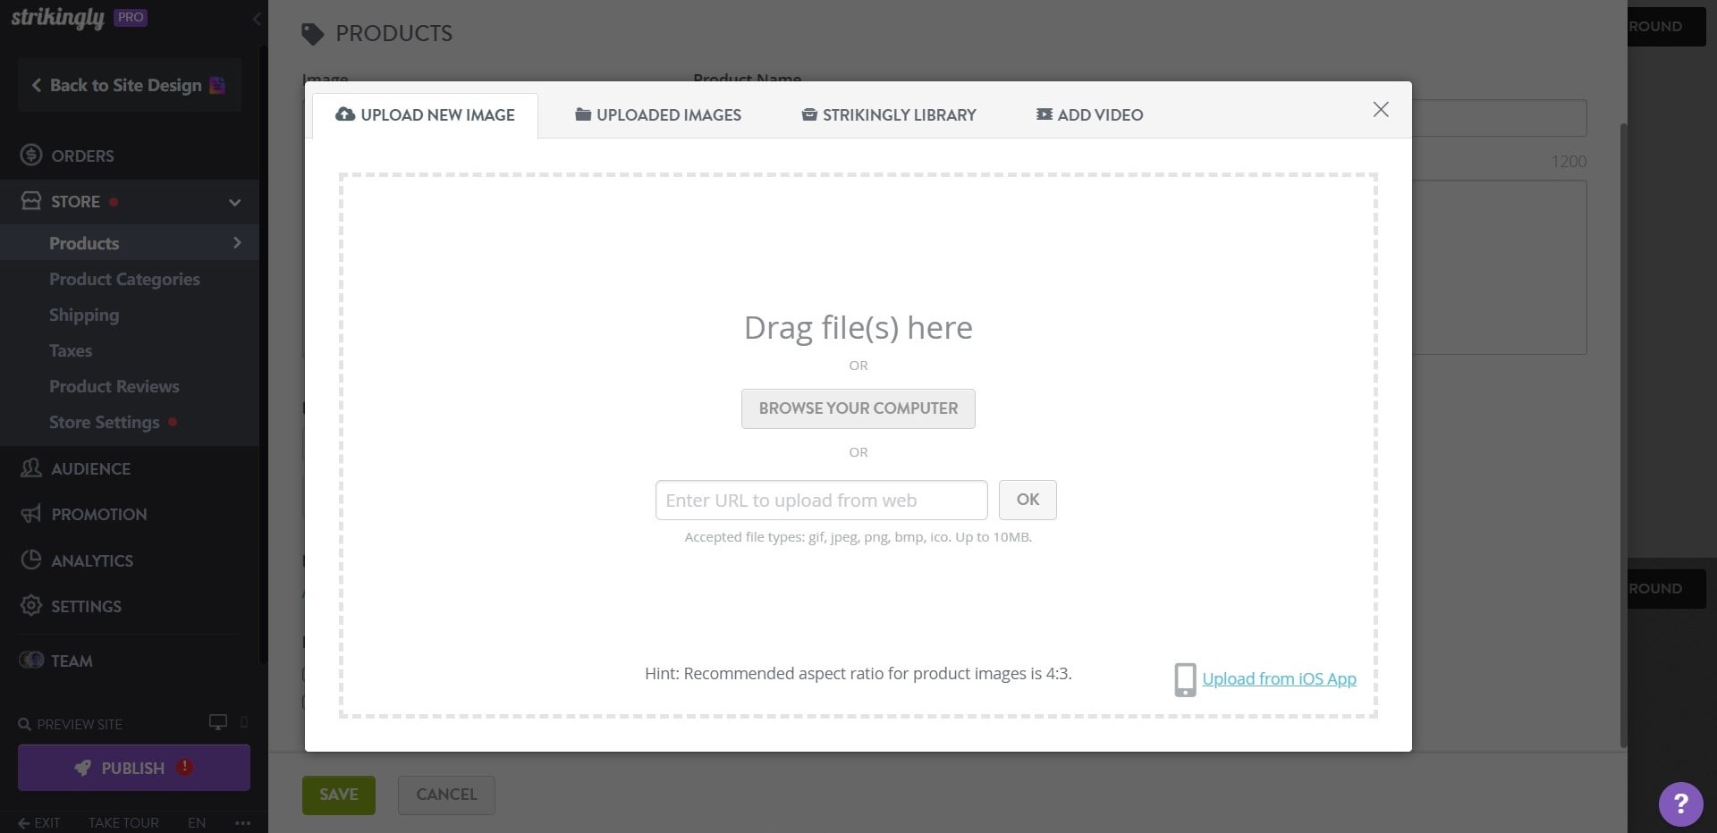1717x833 pixels.
Task: Collapse the sidebar with the top chevron
Action: 258,18
